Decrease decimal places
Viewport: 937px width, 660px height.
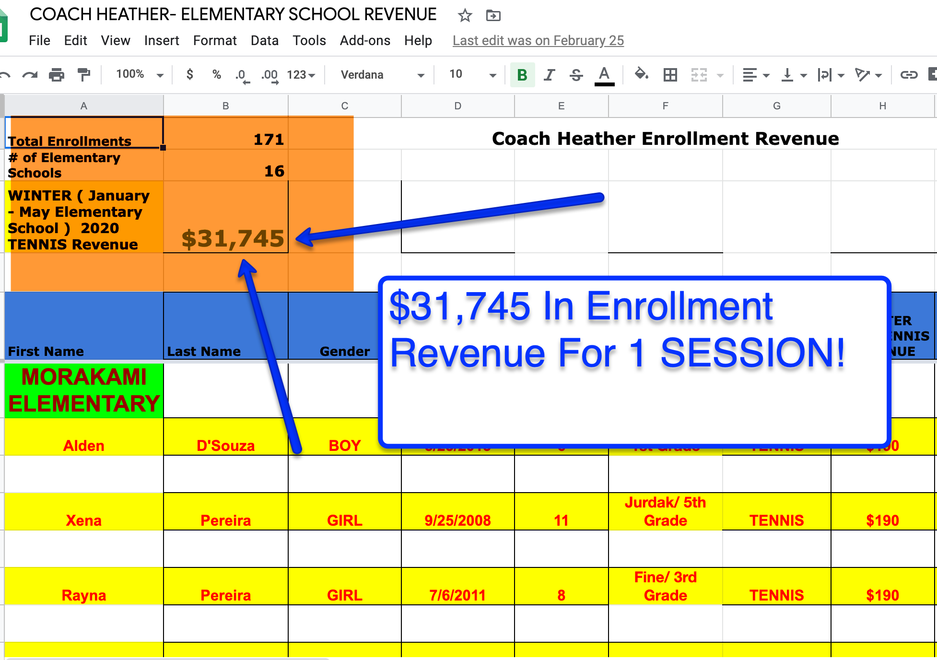[242, 75]
